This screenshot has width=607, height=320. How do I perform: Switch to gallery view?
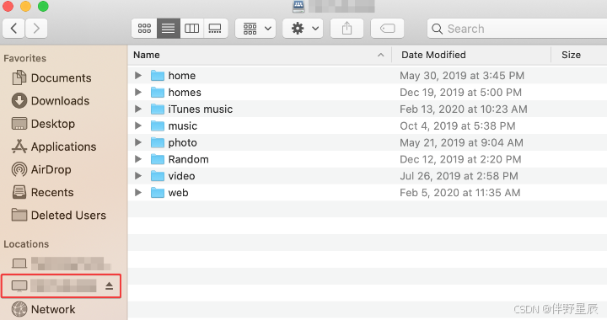[215, 29]
